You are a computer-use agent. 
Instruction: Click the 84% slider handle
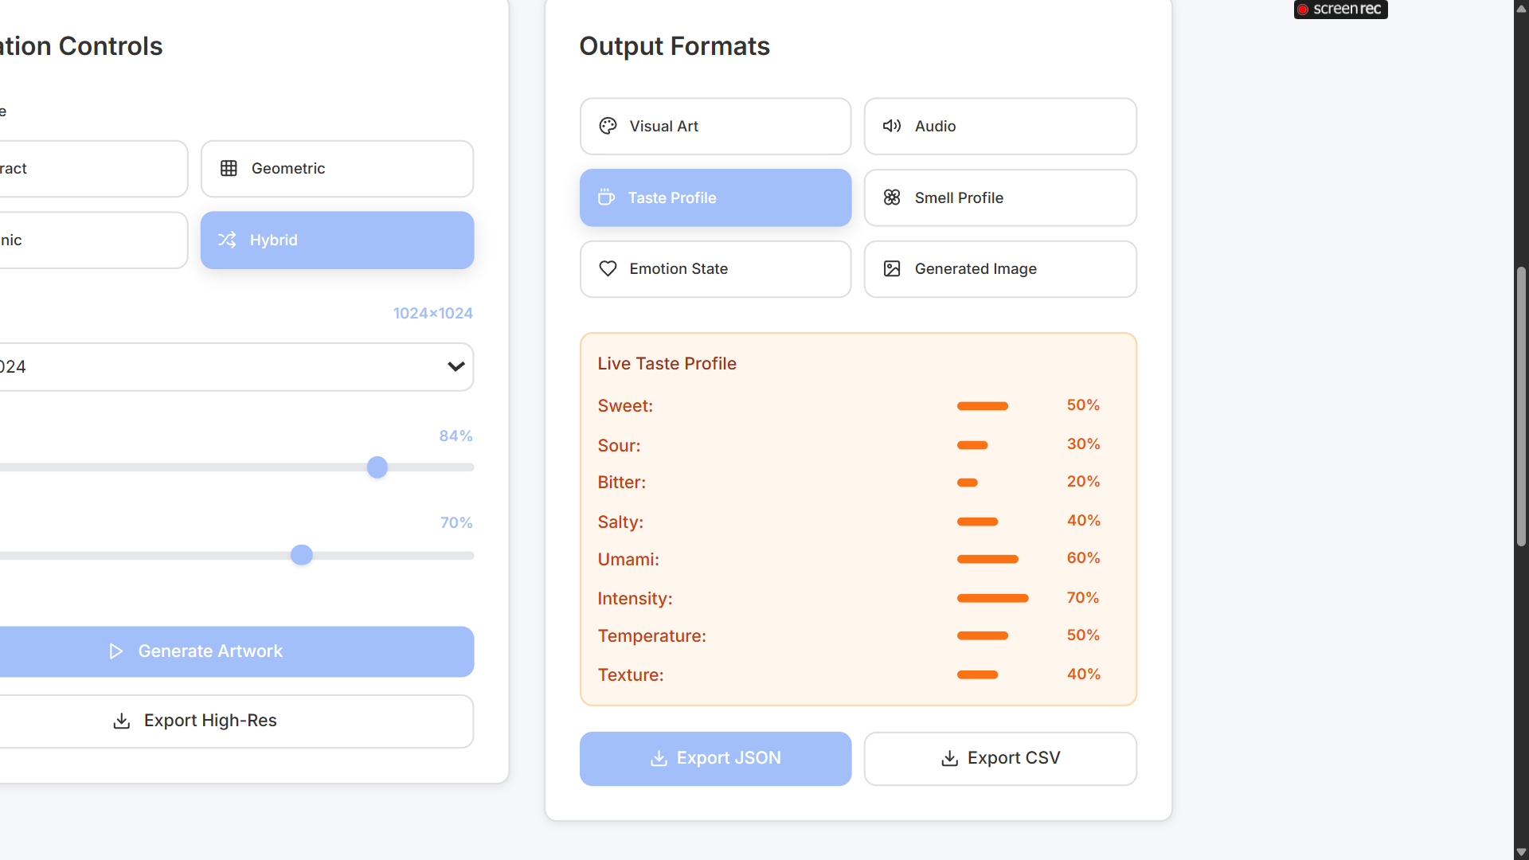(377, 467)
